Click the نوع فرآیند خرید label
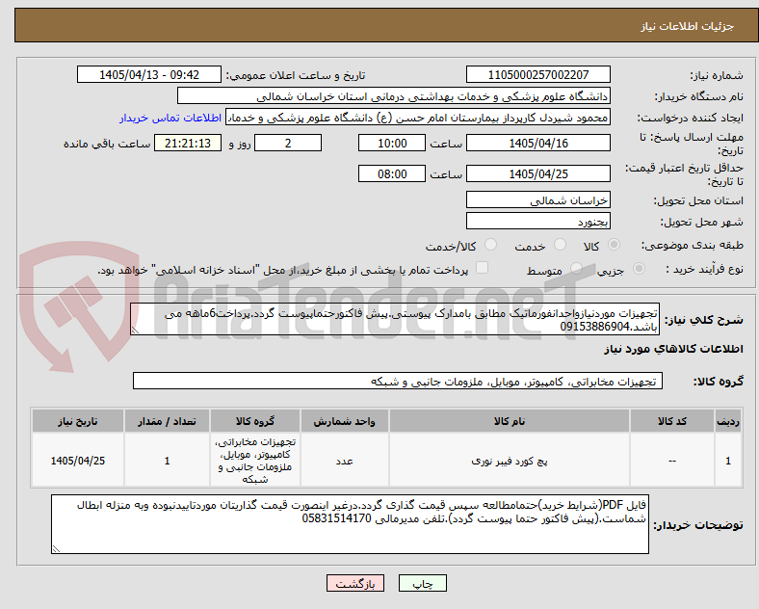This screenshot has height=609, width=759. pos(705,269)
